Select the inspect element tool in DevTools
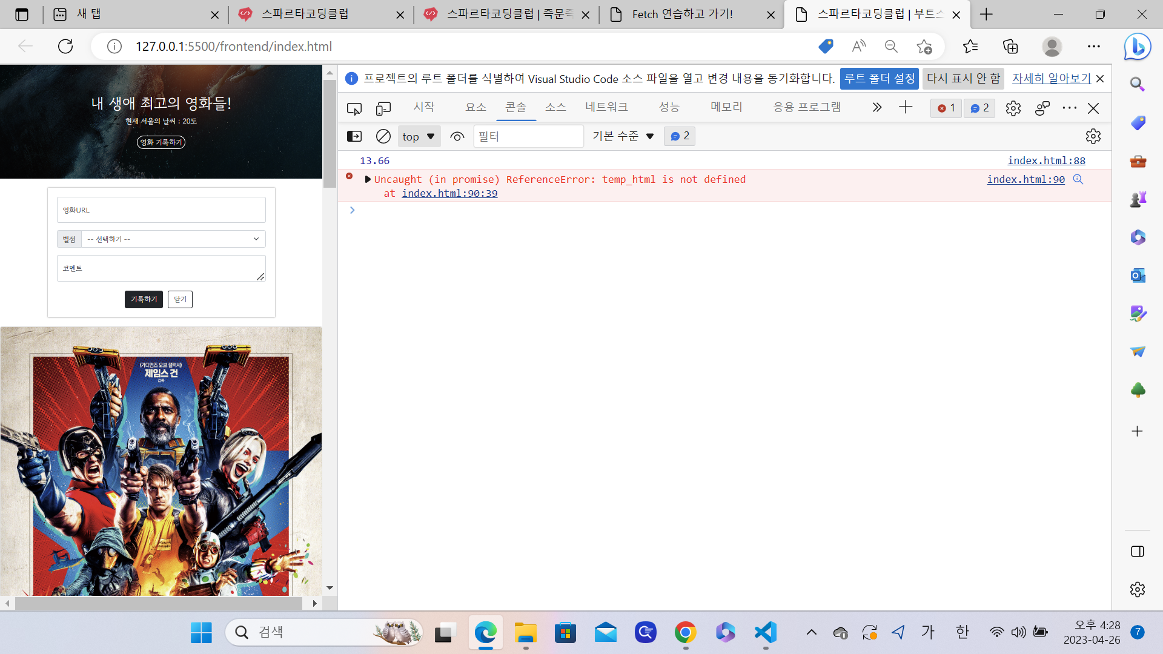This screenshot has height=654, width=1163. (x=354, y=108)
